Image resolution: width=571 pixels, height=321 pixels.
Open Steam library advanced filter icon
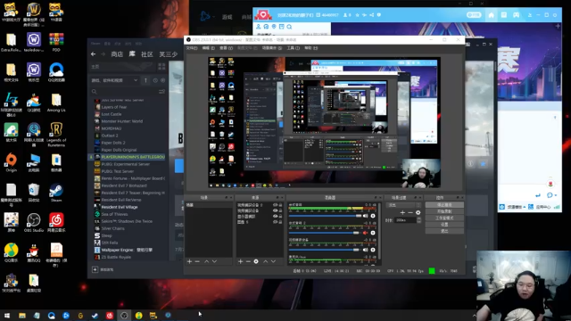(161, 92)
